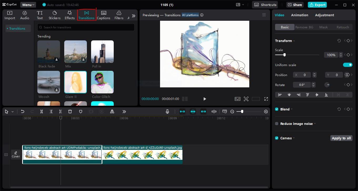Click the Rotate dial knob
Viewport: 358px width, 191px height.
(327, 85)
